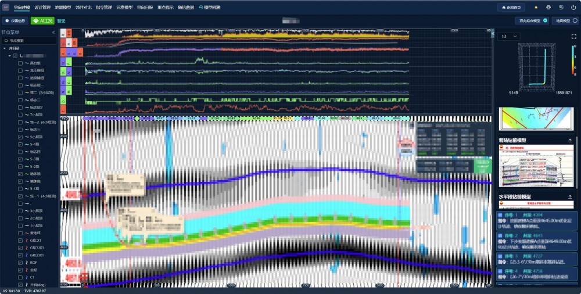Check the 高台组 layer checkbox
This screenshot has width=581, height=294.
point(20,63)
